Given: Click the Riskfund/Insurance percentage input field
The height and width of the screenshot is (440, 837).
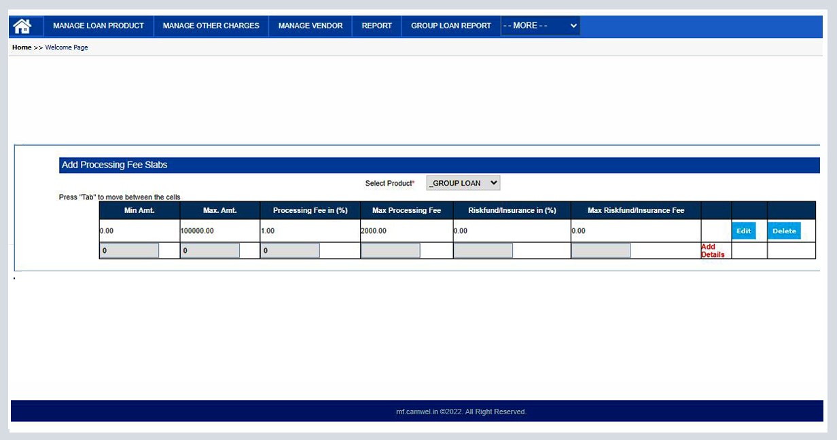Looking at the screenshot, I should click(482, 249).
